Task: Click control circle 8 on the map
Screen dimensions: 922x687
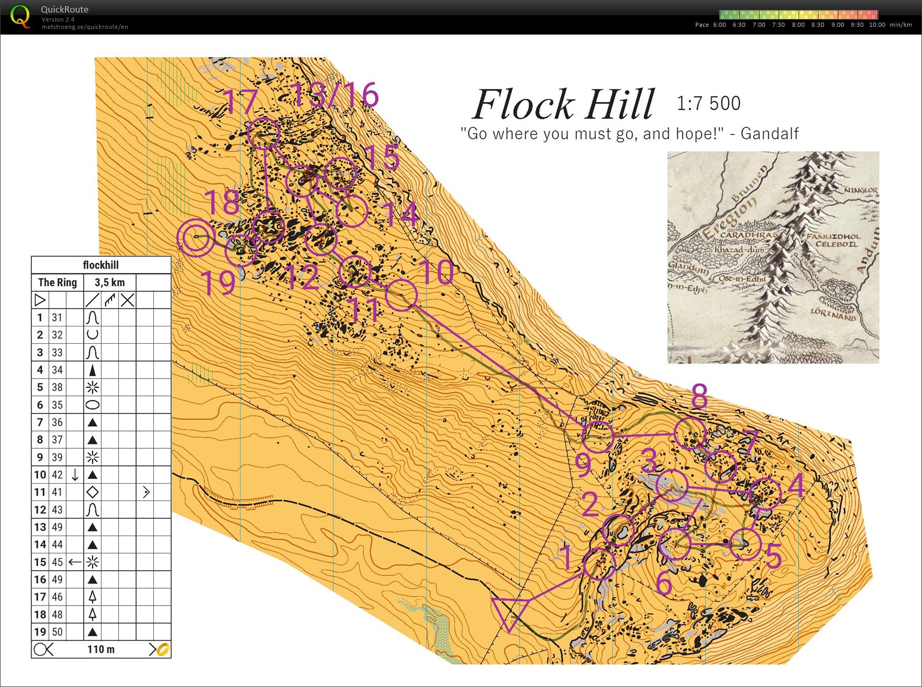Action: click(690, 433)
